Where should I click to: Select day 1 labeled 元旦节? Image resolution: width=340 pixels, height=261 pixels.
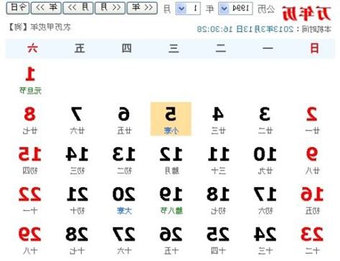pos(30,80)
